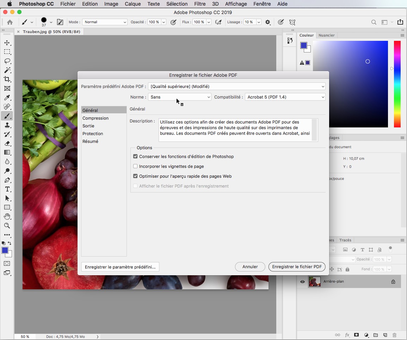The height and width of the screenshot is (340, 407).
Task: Open Paramètre prédéfini Adobe PDF dropdown
Action: [x=237, y=86]
